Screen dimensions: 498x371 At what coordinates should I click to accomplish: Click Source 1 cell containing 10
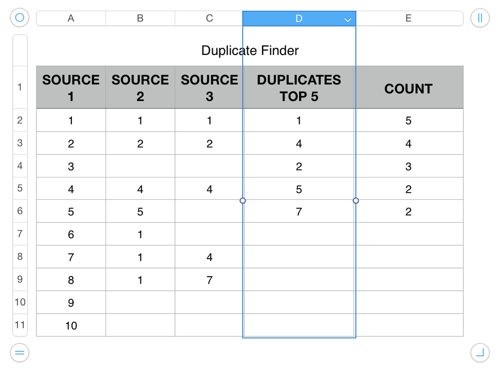[x=71, y=325]
